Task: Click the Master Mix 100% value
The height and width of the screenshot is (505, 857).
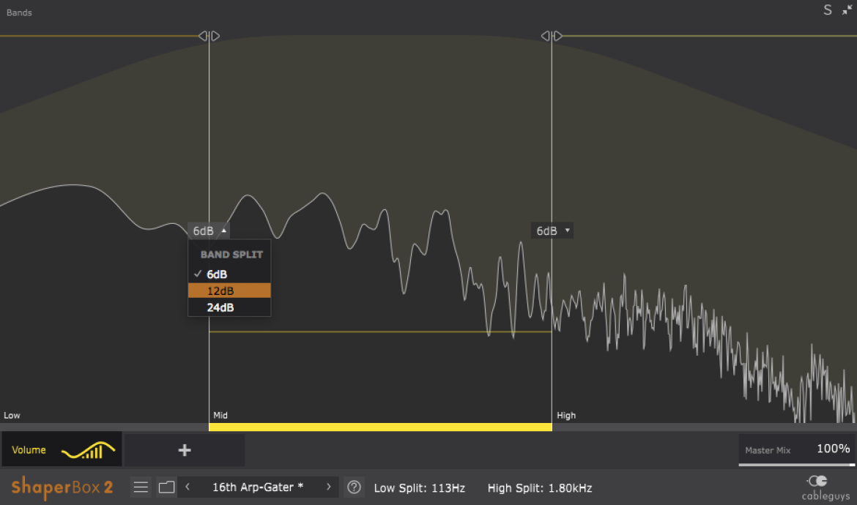Action: pyautogui.click(x=833, y=449)
